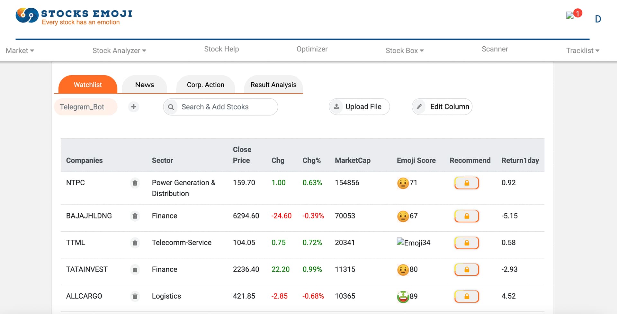The width and height of the screenshot is (617, 314).
Task: Open the user profile letter D
Action: click(598, 19)
